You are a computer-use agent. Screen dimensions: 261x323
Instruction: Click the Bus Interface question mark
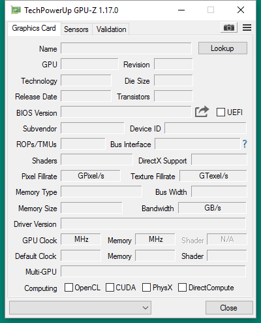[245, 144]
